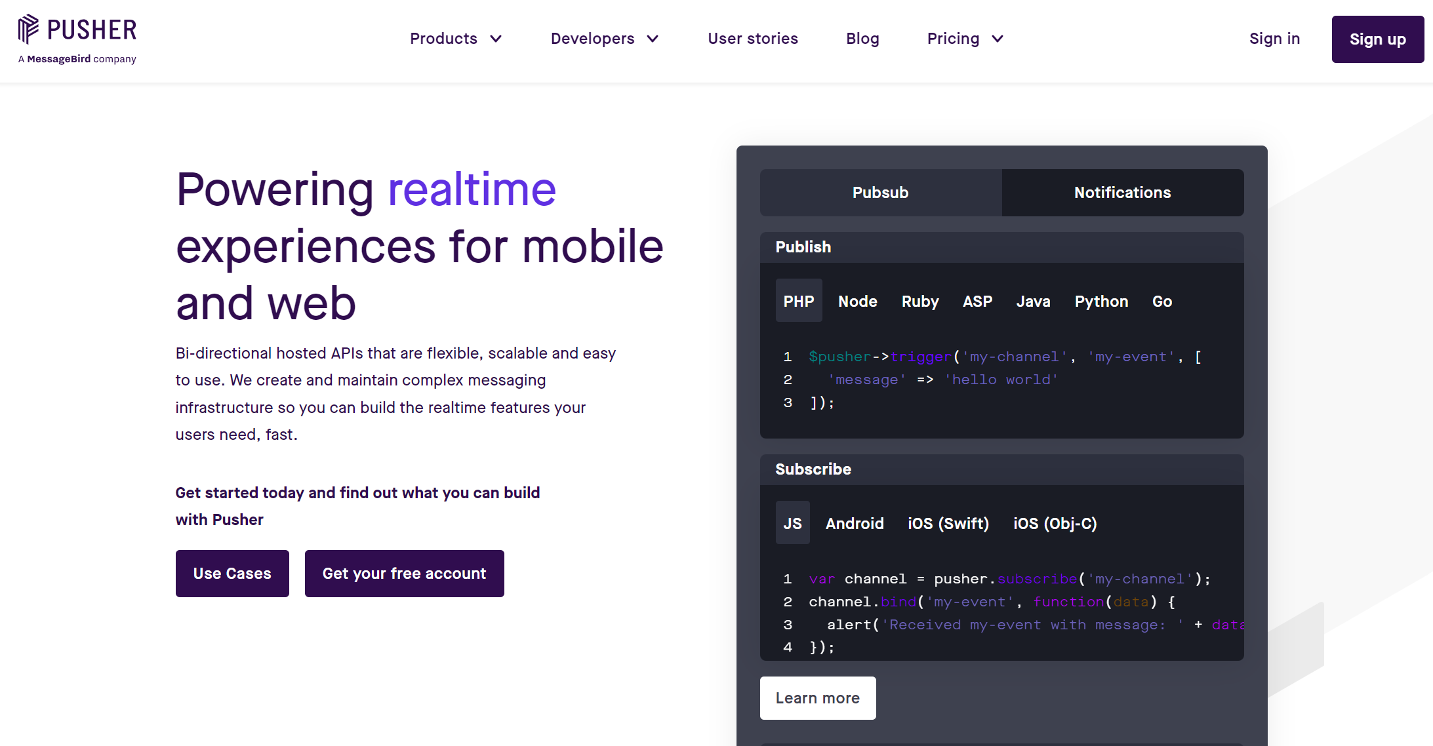Open the Pricing dropdown menu
The image size is (1433, 746).
[x=965, y=39]
